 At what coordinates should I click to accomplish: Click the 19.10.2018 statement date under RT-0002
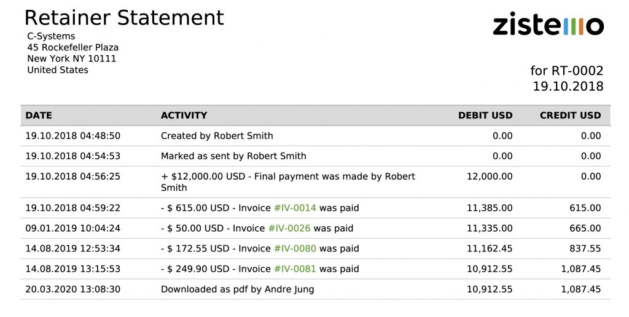pyautogui.click(x=568, y=86)
